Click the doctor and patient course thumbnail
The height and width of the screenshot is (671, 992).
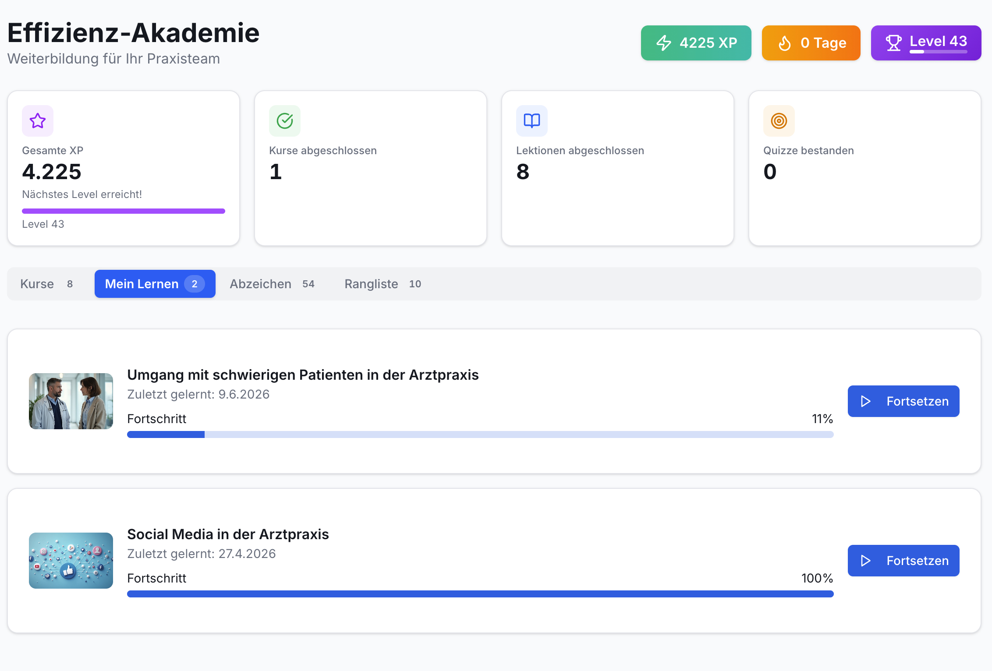coord(71,401)
